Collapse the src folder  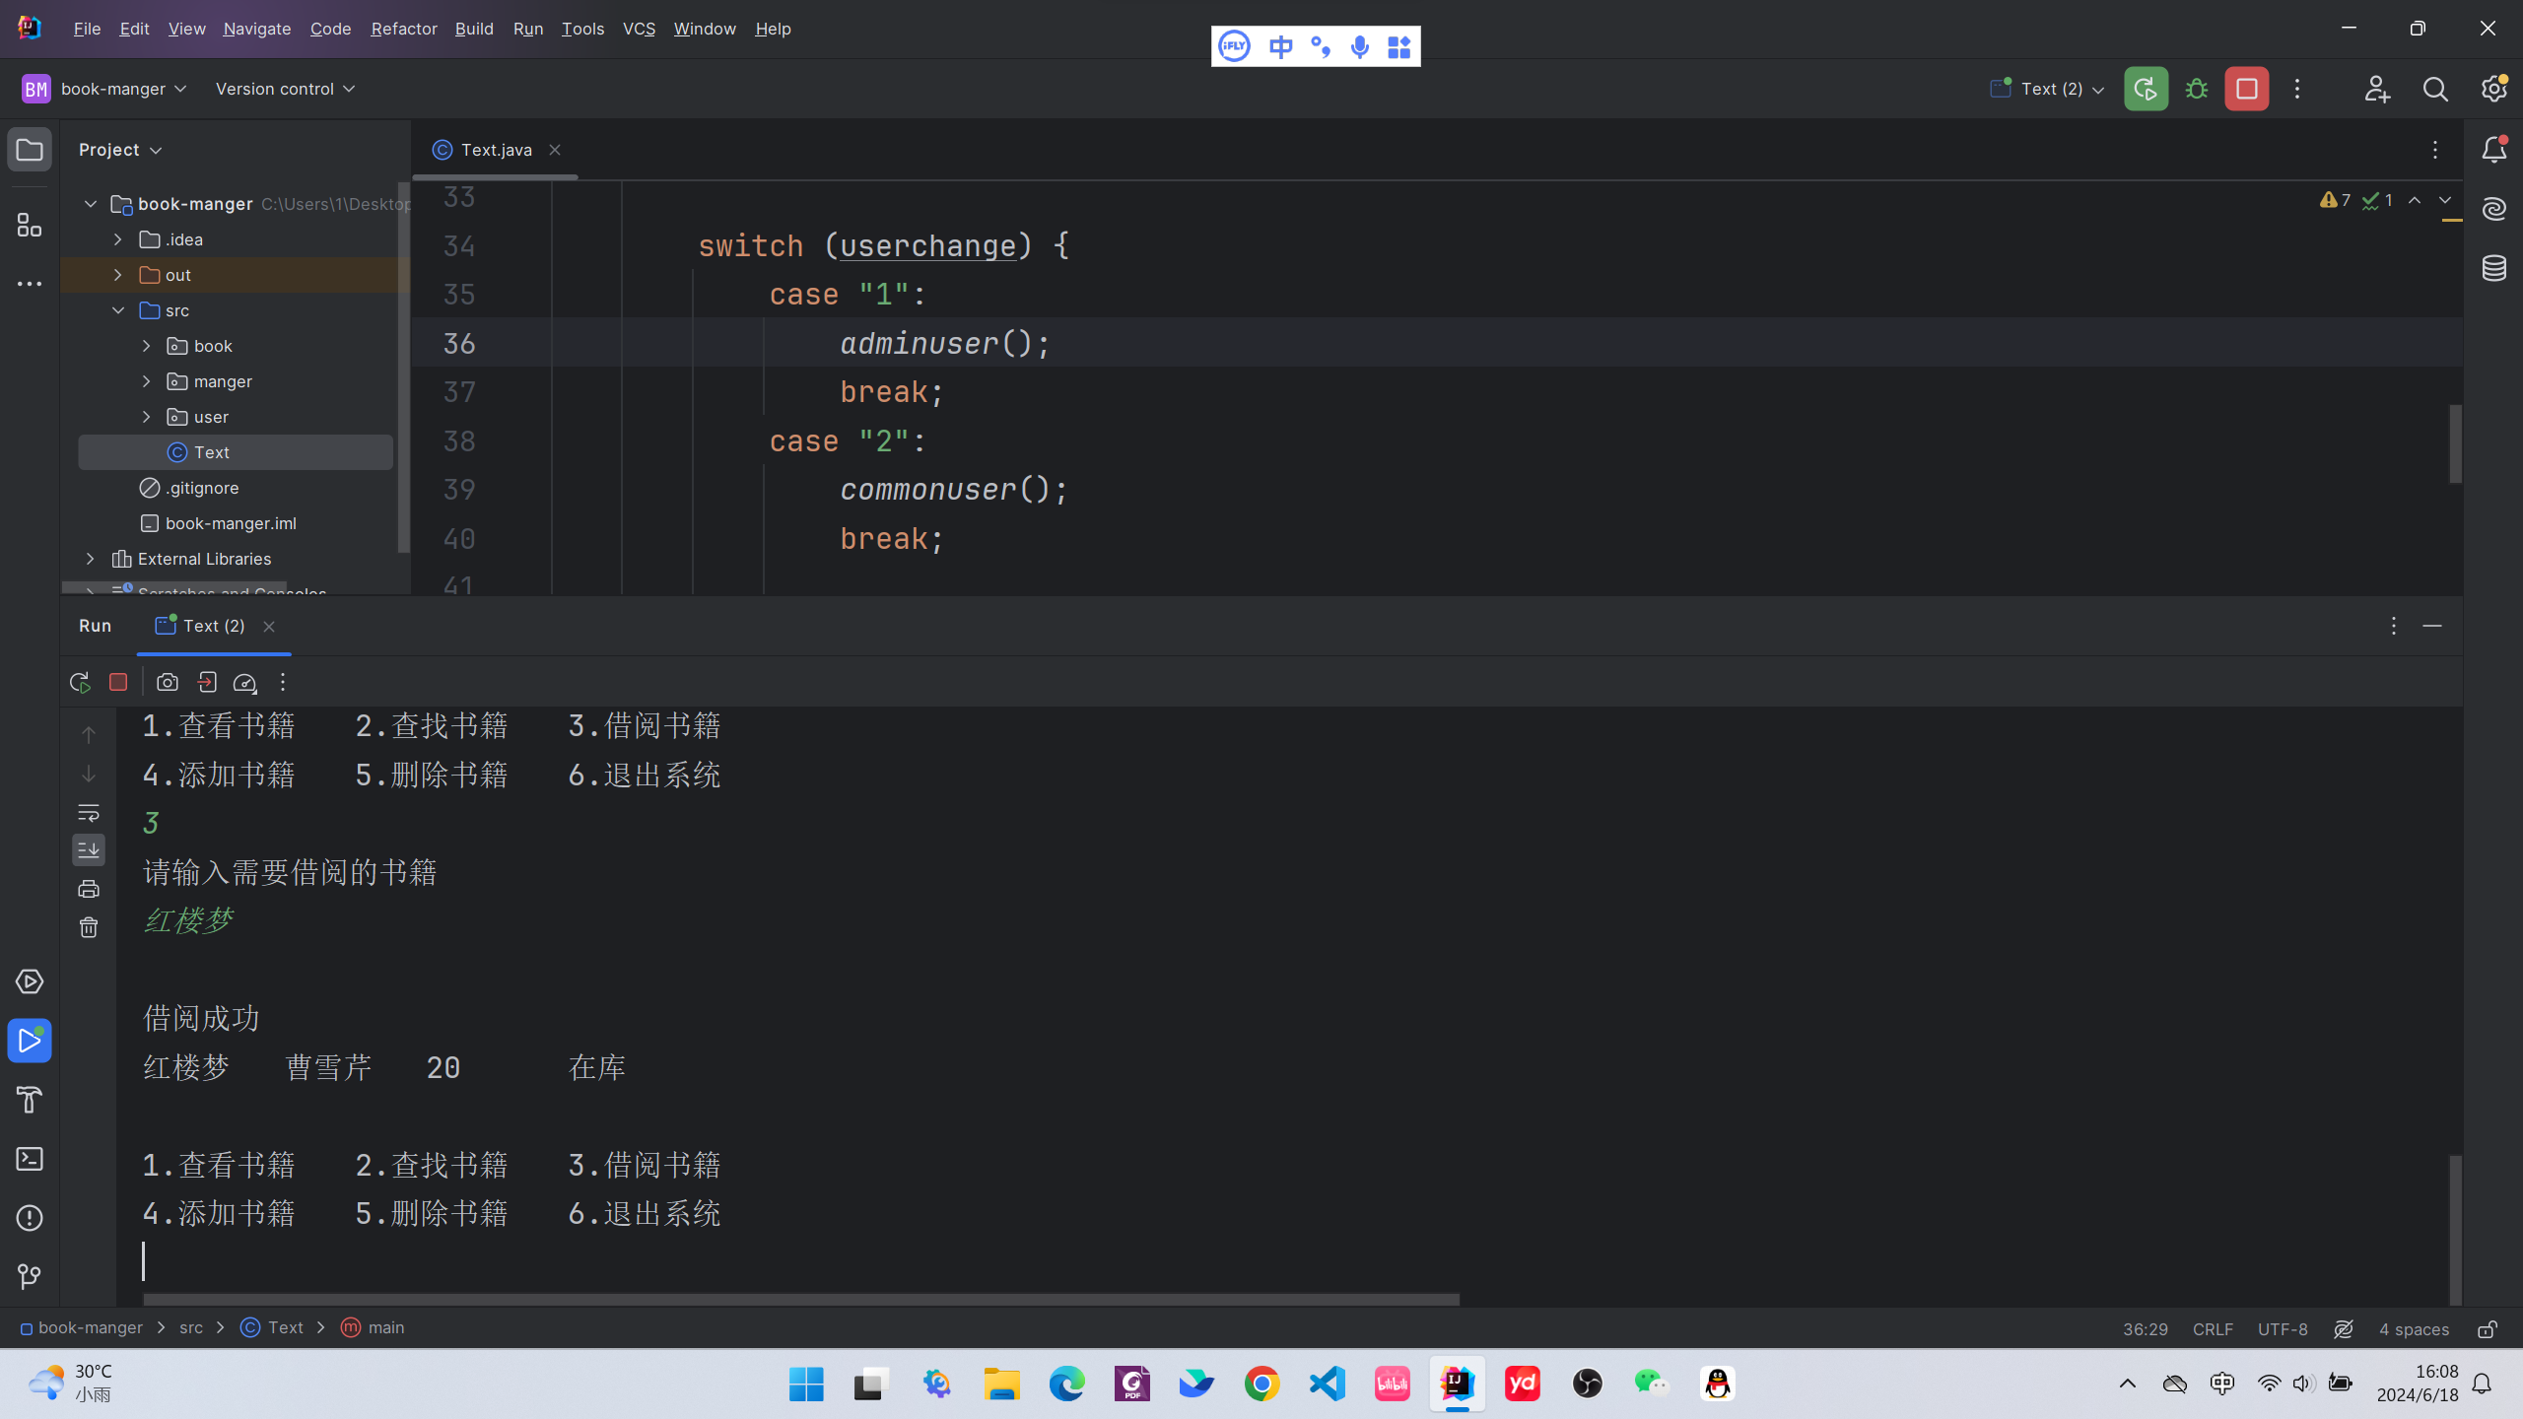click(118, 310)
